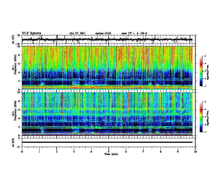
Task: Click the "4" kHz tick on the ch.1 axis
Action: click(x=19, y=72)
